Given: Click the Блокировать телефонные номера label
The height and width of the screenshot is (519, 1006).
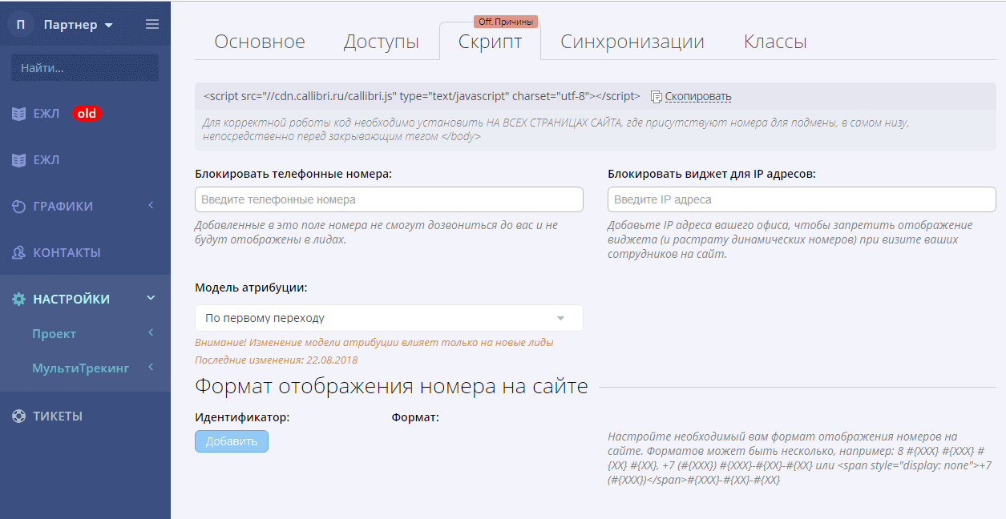Looking at the screenshot, I should [294, 174].
